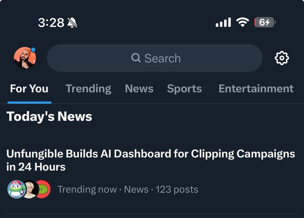Tap the middle avatar under the headline
Viewport: 304px width, 218px height.
[30, 189]
